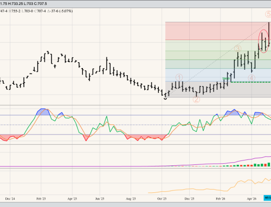Screen dimensions: 271x207
Task: Click the L703-0 low value readout
Action: [x=27, y=11]
